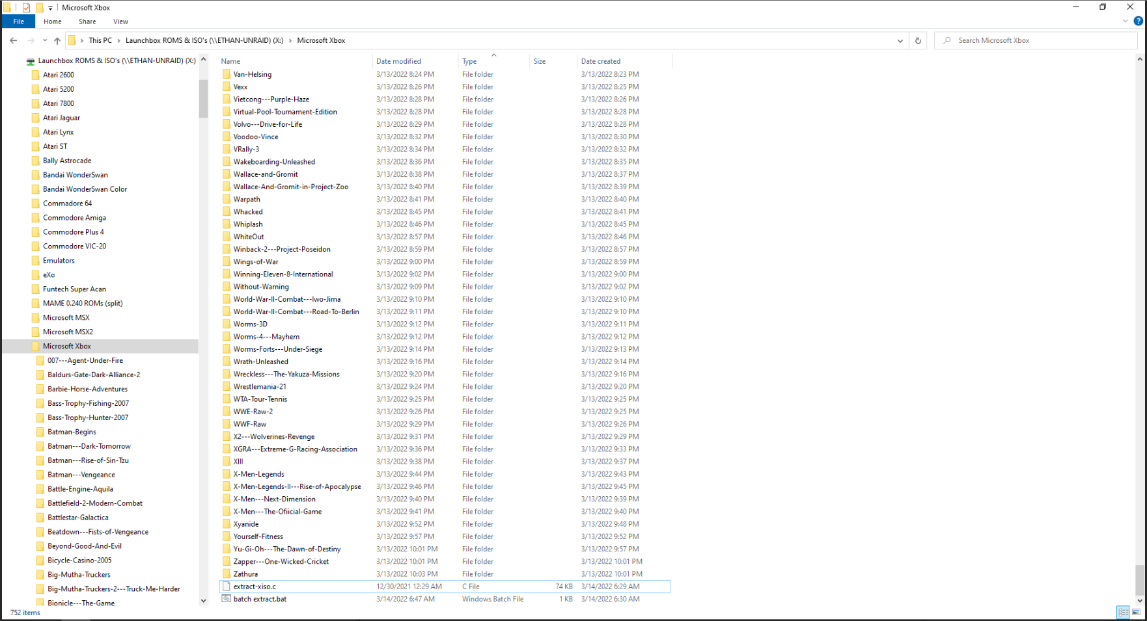
Task: Select Batman-Begins in navigation tree
Action: point(72,432)
